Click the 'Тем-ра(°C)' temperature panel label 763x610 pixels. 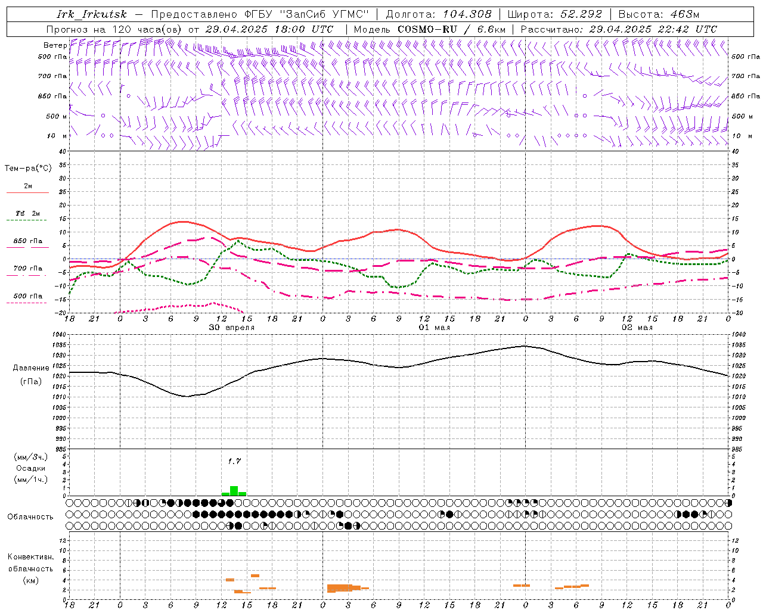(28, 169)
